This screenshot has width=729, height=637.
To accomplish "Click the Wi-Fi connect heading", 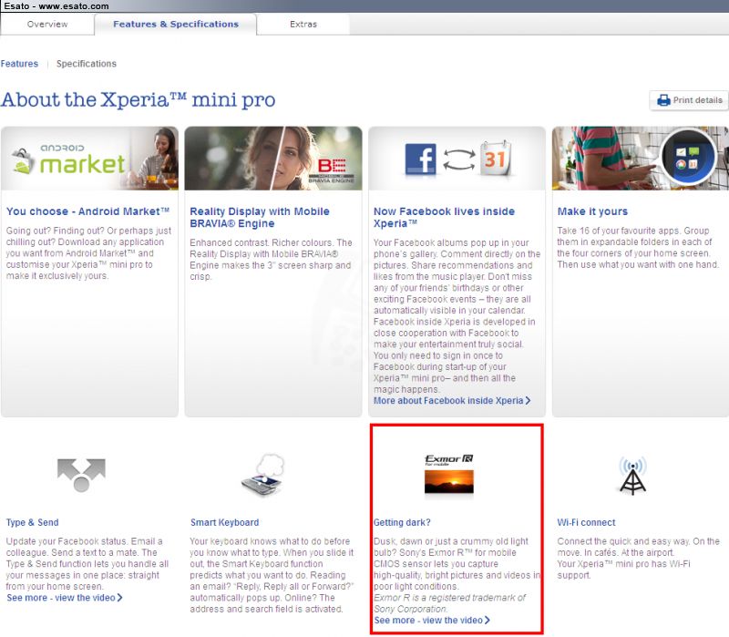I will [x=586, y=522].
